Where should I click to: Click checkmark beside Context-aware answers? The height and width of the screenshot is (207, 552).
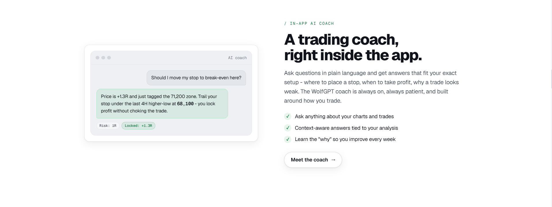(288, 128)
